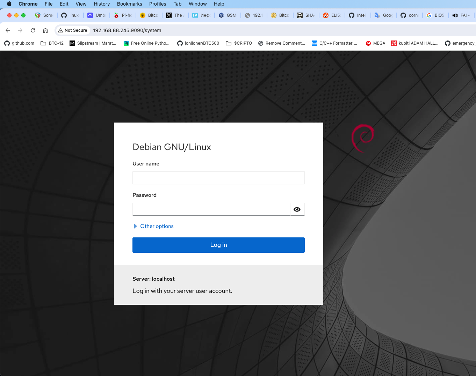Switch to the ELI5 Reddit tab
Screen dimensions: 476x376
(x=332, y=15)
